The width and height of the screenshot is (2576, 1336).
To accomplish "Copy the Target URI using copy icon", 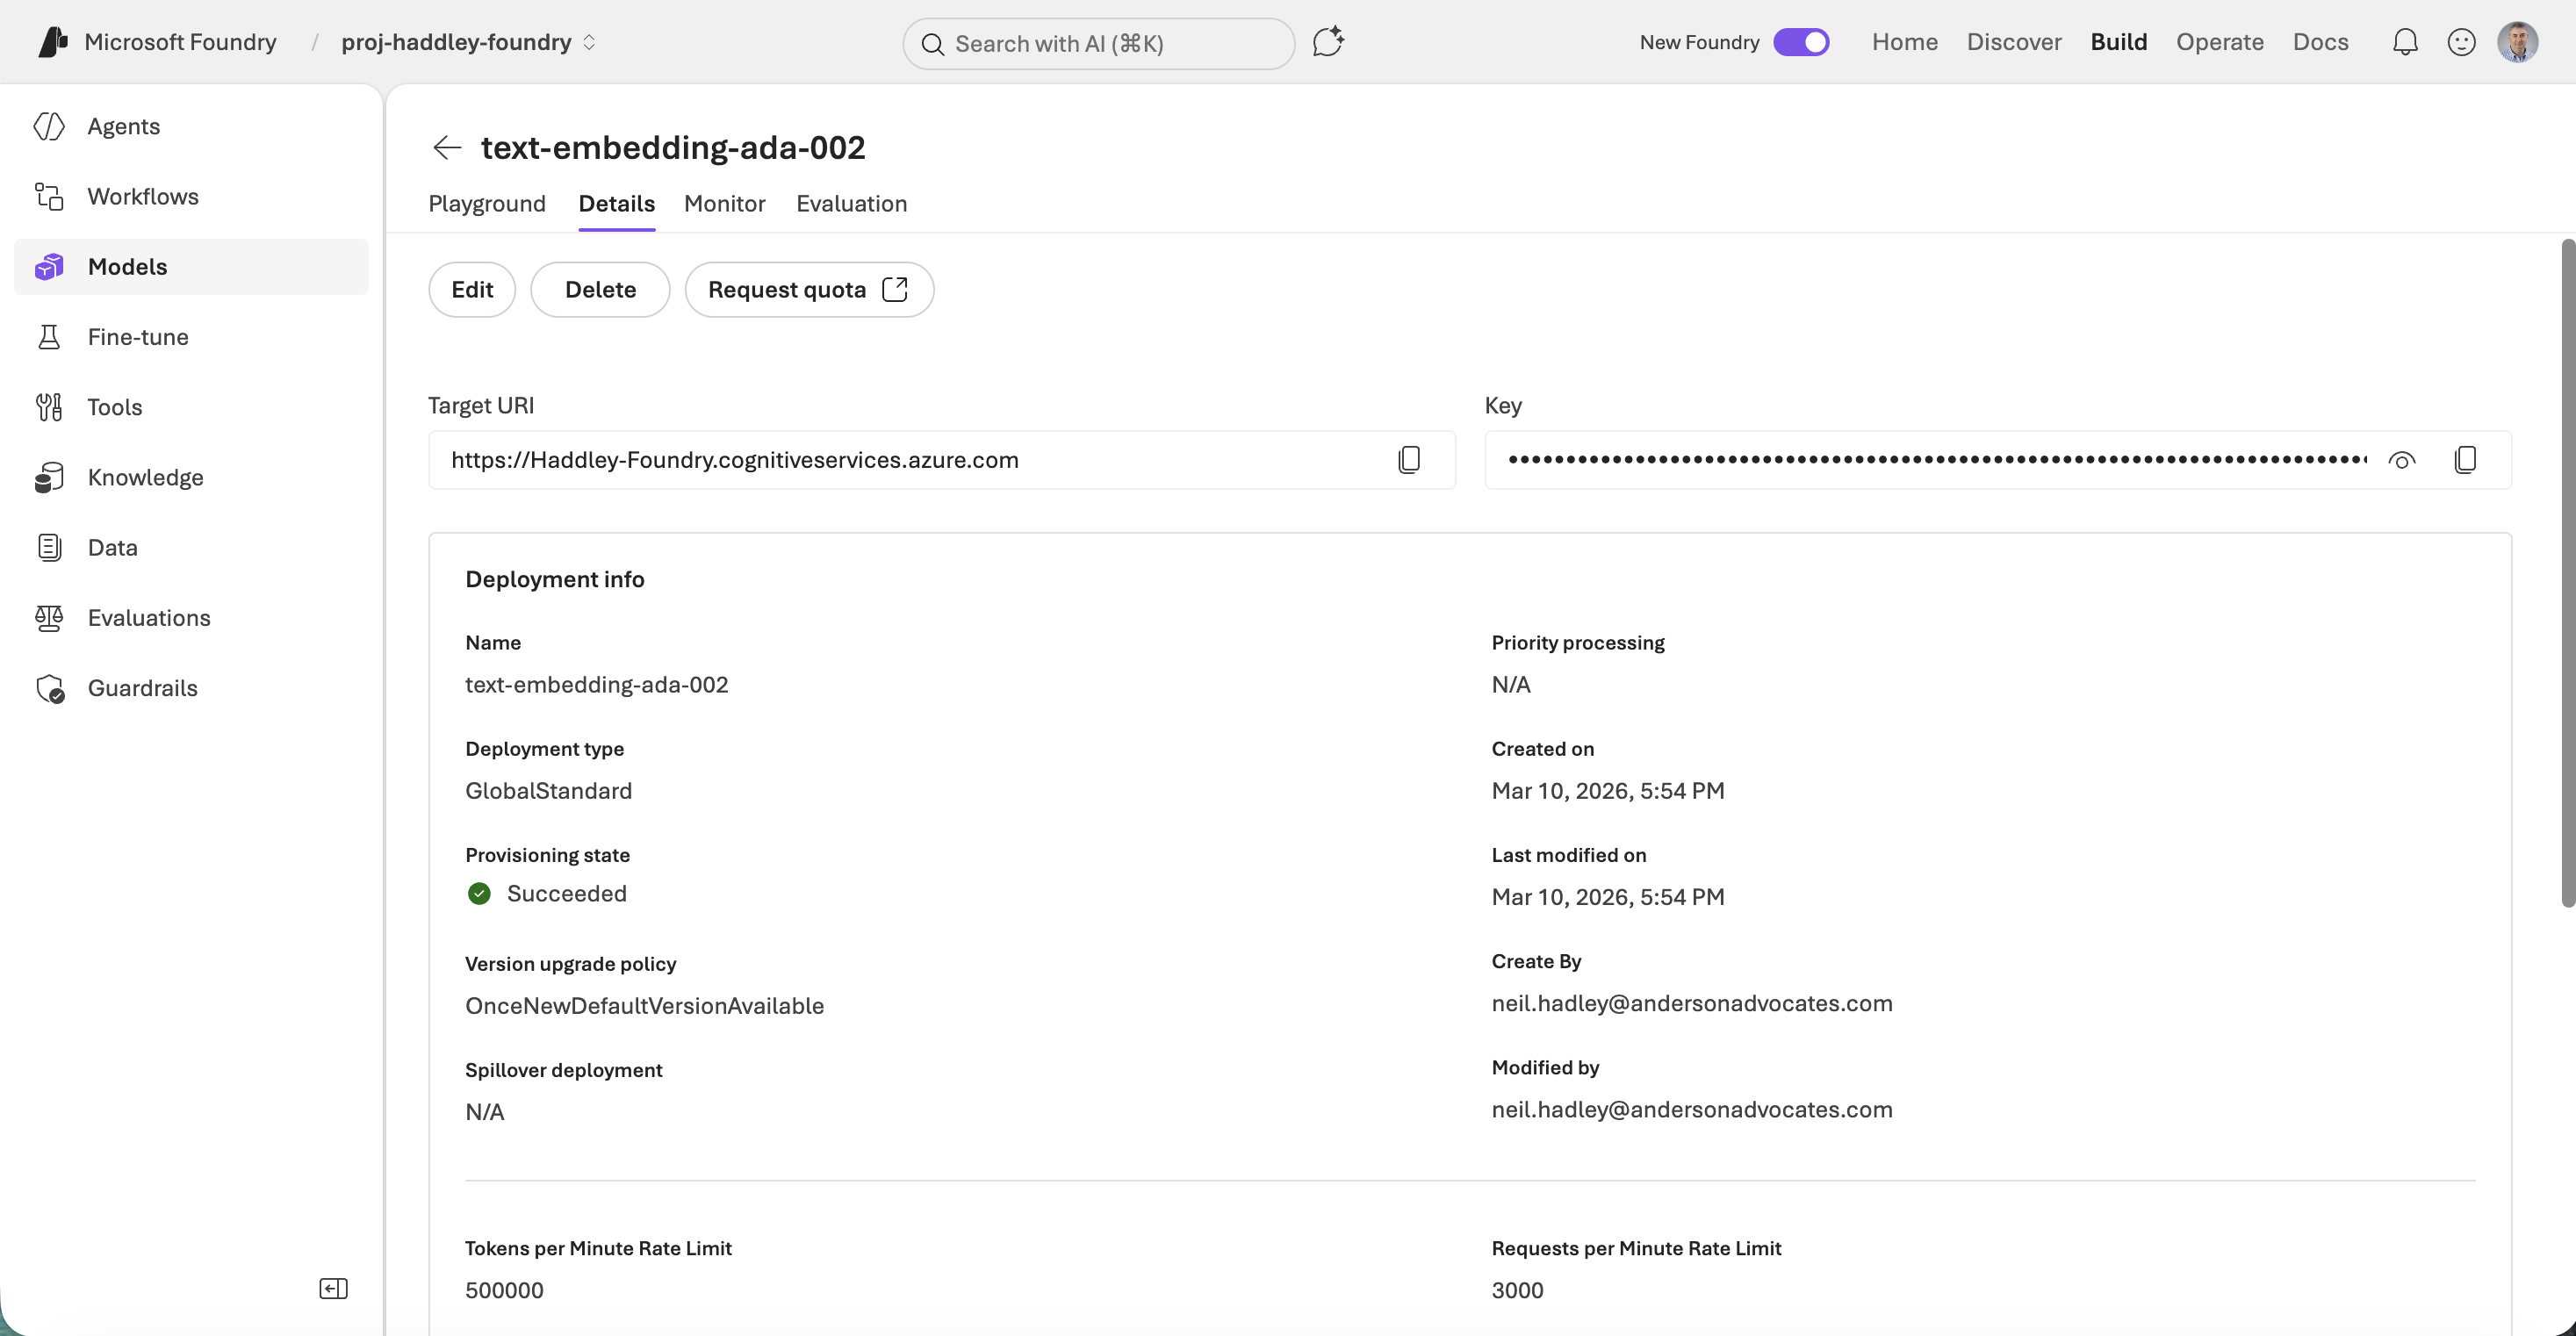I will pyautogui.click(x=1410, y=459).
